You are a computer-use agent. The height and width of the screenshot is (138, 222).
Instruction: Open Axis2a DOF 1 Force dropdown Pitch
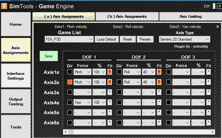82,82
